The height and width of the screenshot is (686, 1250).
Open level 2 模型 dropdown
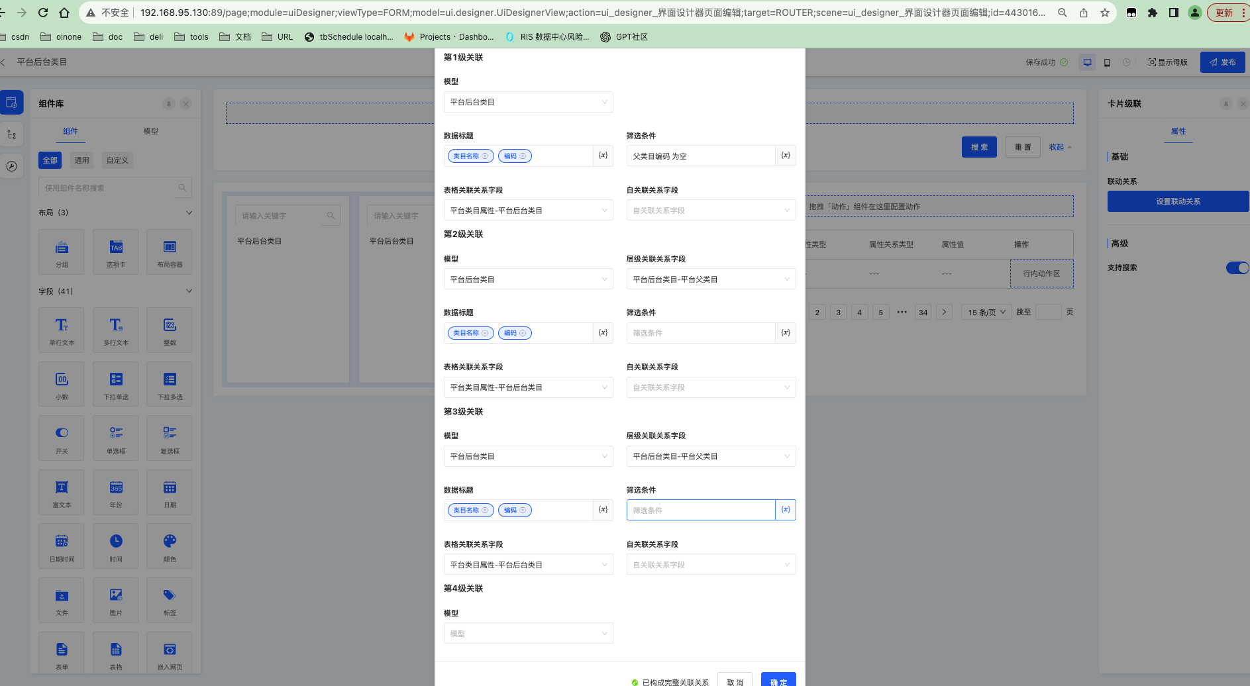(x=529, y=279)
